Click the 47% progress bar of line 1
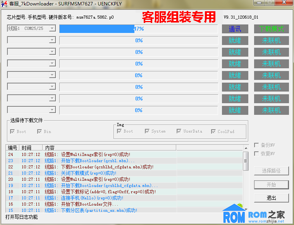The height and width of the screenshot is (225, 294). coord(139,29)
